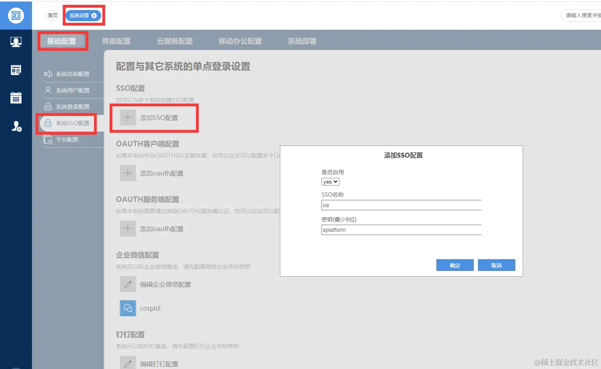This screenshot has width=601, height=369.
Task: Switch to the 首页 tab
Action: click(x=53, y=16)
